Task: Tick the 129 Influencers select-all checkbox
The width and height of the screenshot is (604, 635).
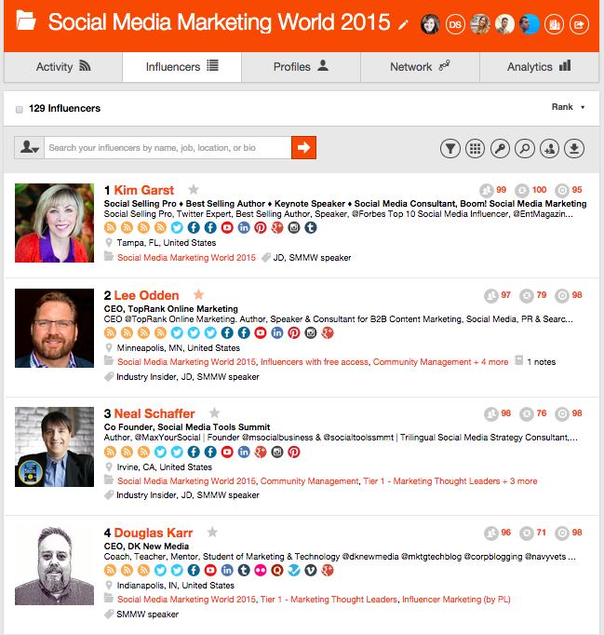Action: [x=19, y=109]
